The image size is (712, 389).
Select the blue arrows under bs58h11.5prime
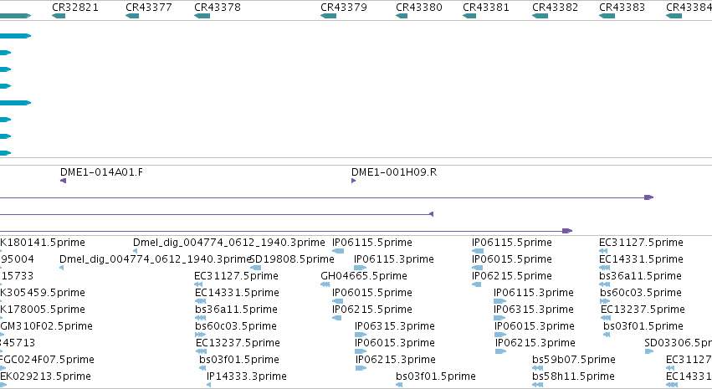tap(538, 385)
